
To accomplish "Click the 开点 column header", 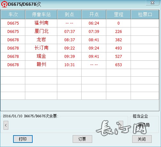I will point(94,14).
